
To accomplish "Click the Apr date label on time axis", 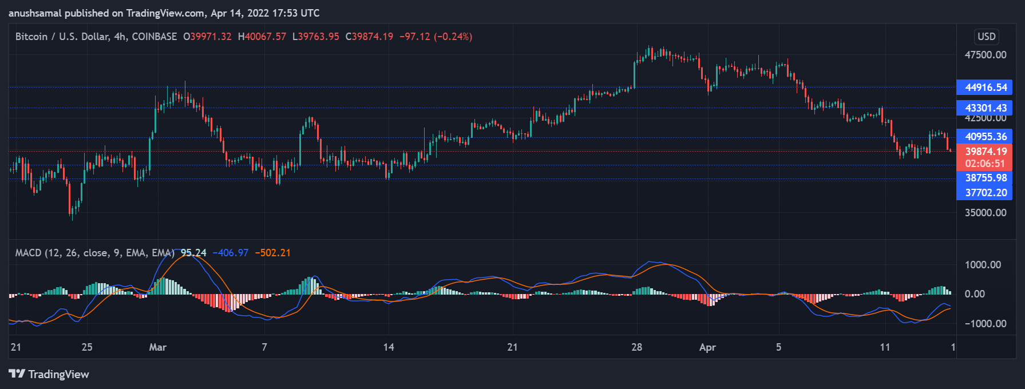I will 707,347.
